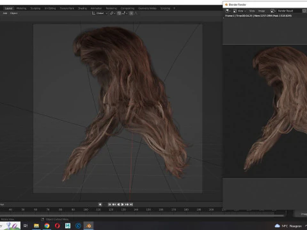The image size is (307, 230).
Task: Open the first View dropdown in Render window
Action: (x=242, y=11)
